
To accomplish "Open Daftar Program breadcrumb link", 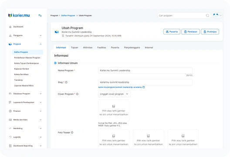I will point(68,16).
